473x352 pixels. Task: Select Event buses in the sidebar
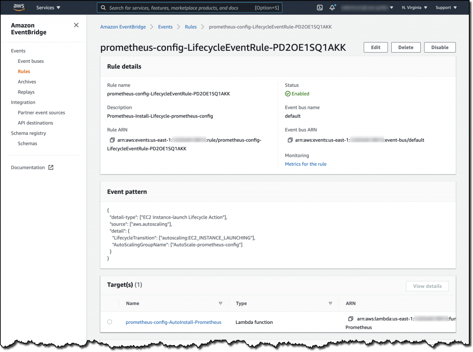pos(30,61)
